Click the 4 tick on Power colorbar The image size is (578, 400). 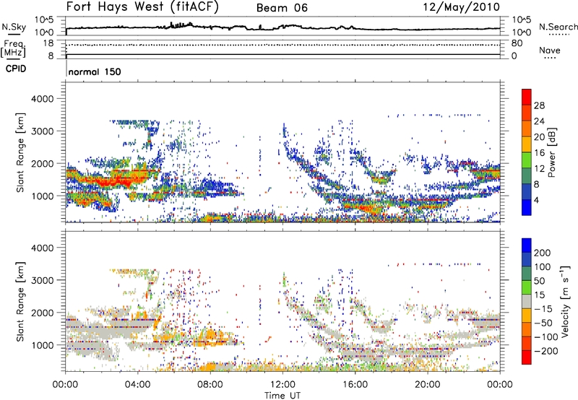(537, 200)
